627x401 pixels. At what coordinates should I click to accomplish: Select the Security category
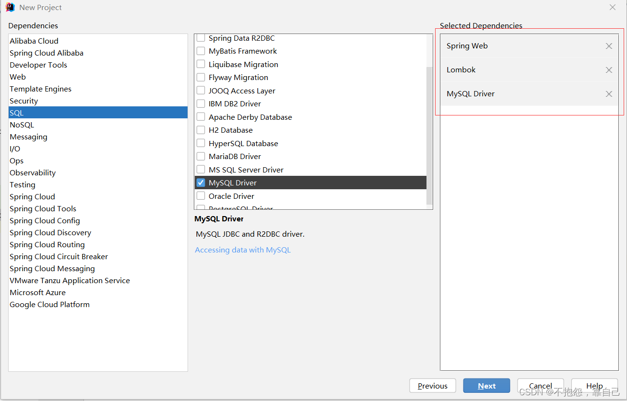98,101
